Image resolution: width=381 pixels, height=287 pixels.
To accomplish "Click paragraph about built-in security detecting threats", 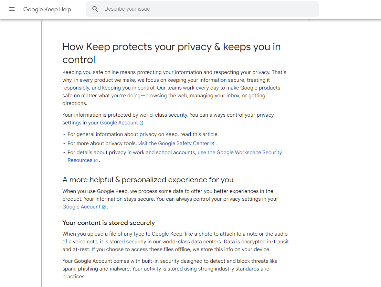I will [170, 269].
